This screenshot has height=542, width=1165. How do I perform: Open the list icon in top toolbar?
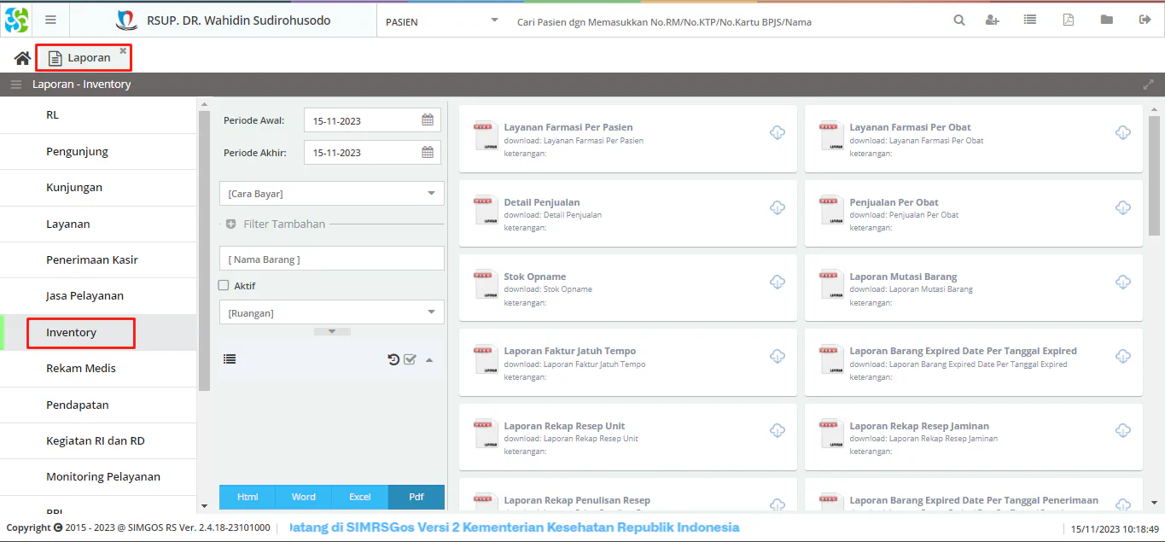[x=1030, y=20]
